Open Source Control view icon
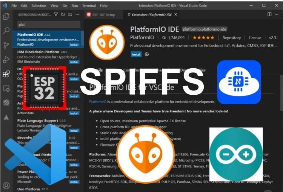This screenshot has width=283, height=192. click(x=6, y=45)
